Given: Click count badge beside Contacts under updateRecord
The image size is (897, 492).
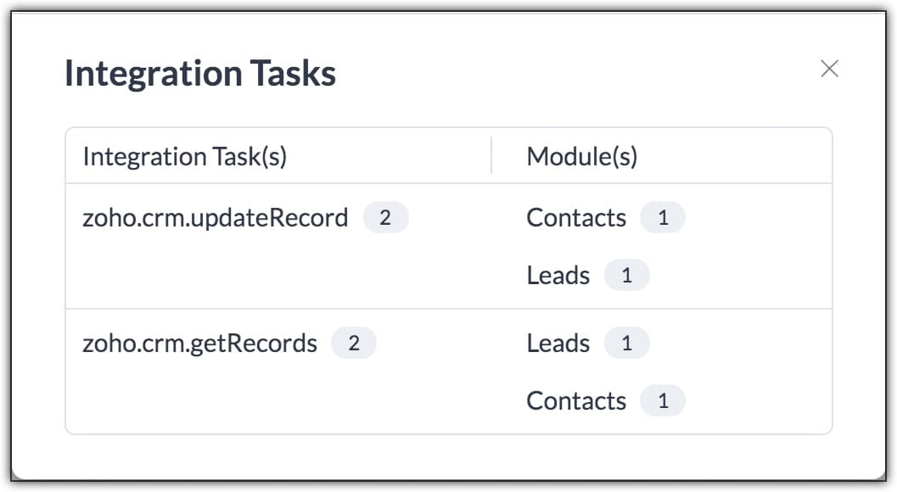Looking at the screenshot, I should 663,218.
